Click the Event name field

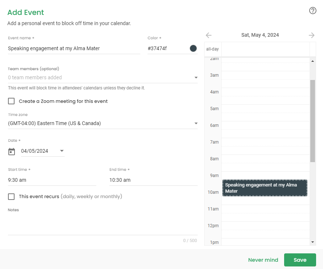[73, 48]
